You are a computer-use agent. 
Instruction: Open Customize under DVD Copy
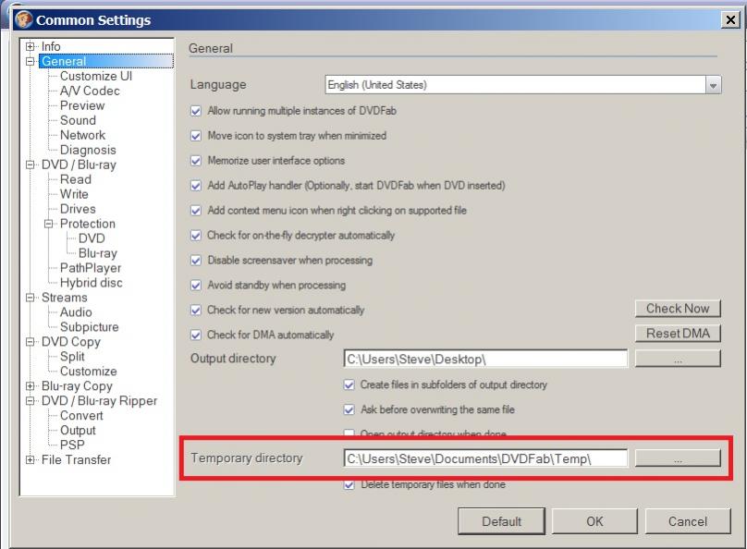click(88, 372)
